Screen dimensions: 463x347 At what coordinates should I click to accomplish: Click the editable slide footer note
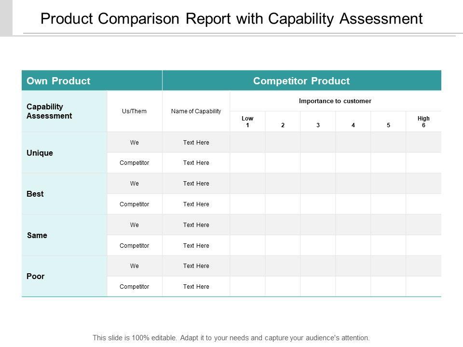point(231,338)
